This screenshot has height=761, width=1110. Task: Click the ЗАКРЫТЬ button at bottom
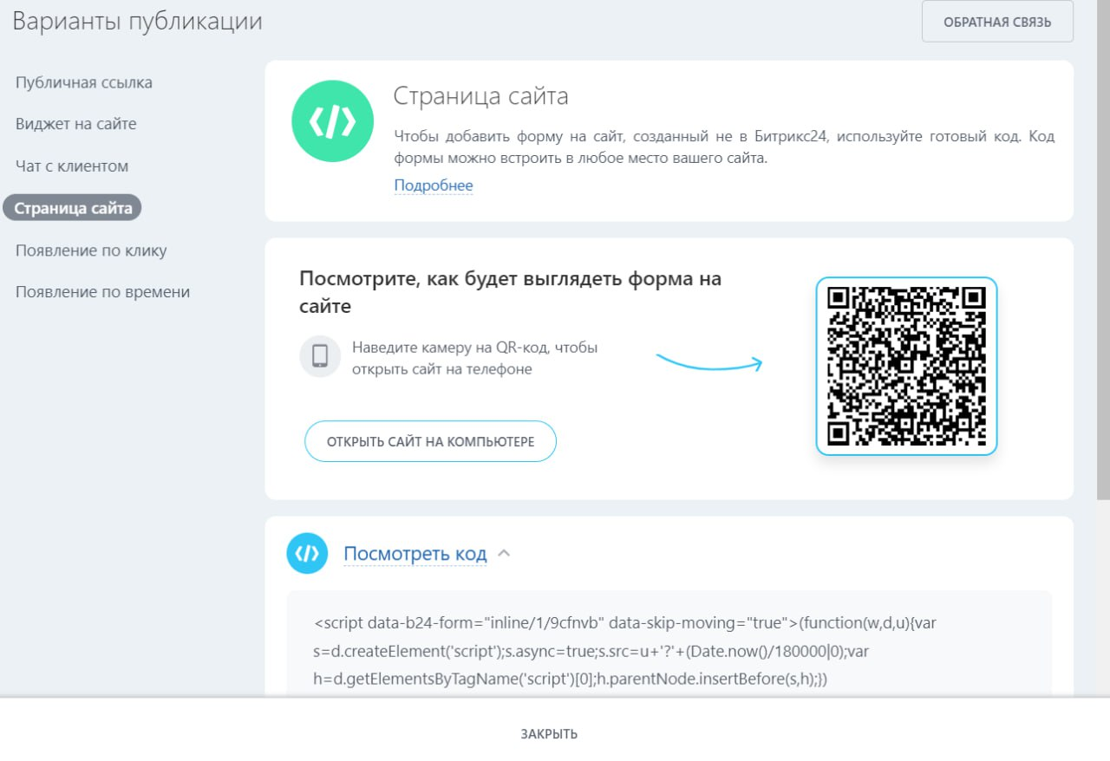[549, 734]
